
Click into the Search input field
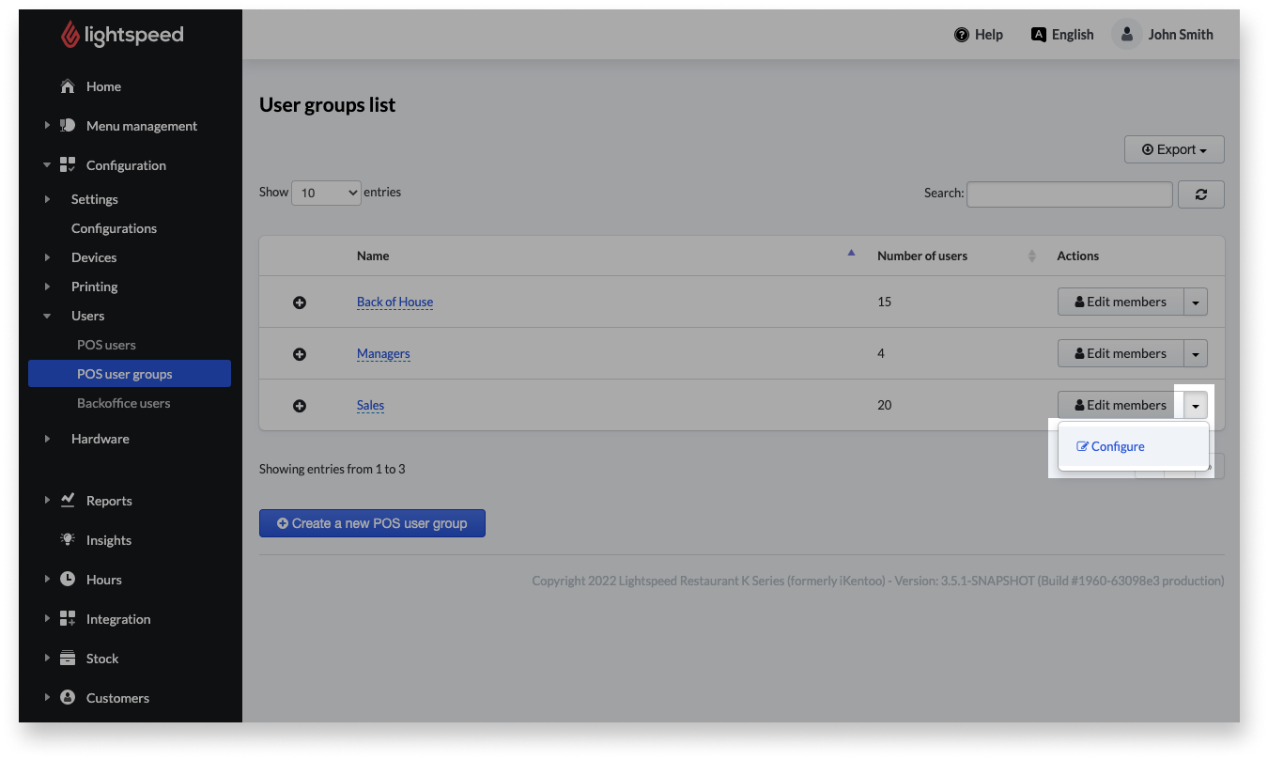(1069, 194)
